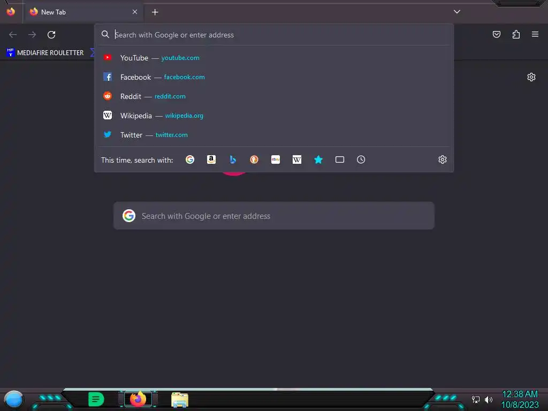The width and height of the screenshot is (548, 411).
Task: Go forward using the forward arrow
Action: [x=32, y=35]
